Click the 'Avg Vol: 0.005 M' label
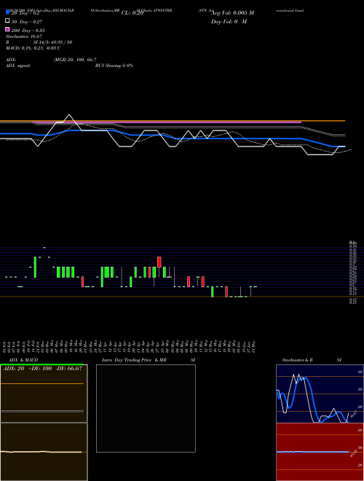Screen dimensions: 364x481 tap(233, 13)
